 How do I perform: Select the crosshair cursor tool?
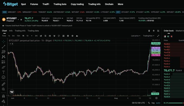click(4, 41)
